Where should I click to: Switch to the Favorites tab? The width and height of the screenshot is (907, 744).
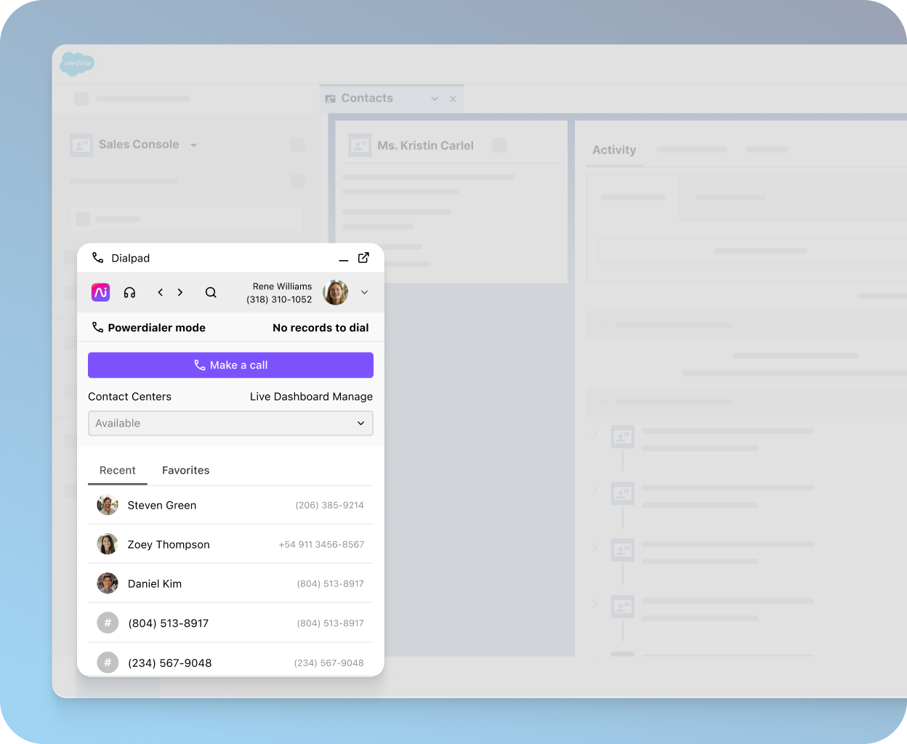click(x=185, y=470)
